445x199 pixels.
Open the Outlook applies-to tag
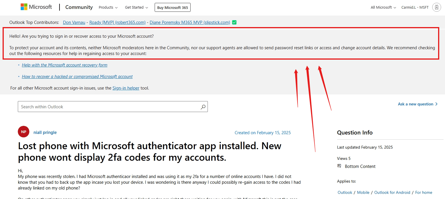(x=345, y=192)
